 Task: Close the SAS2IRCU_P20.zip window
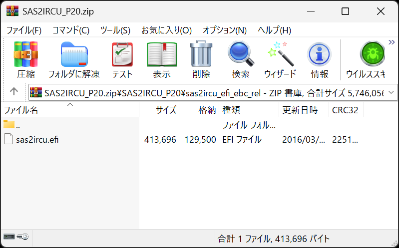(x=381, y=11)
